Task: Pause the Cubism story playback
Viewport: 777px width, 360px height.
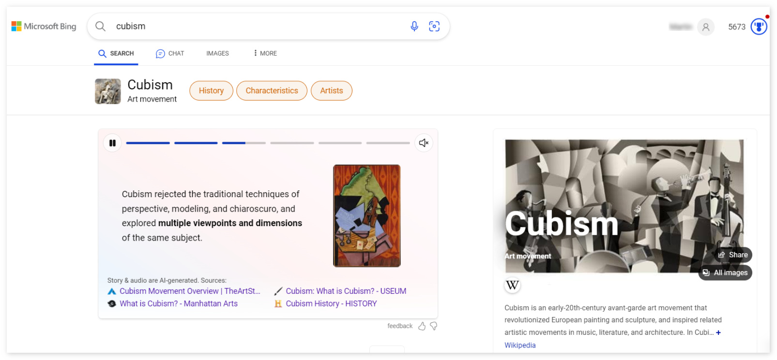Action: pyautogui.click(x=112, y=143)
